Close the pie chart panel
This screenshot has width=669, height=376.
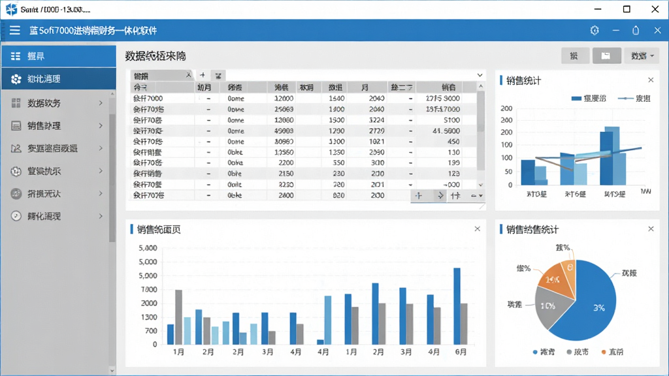651,229
